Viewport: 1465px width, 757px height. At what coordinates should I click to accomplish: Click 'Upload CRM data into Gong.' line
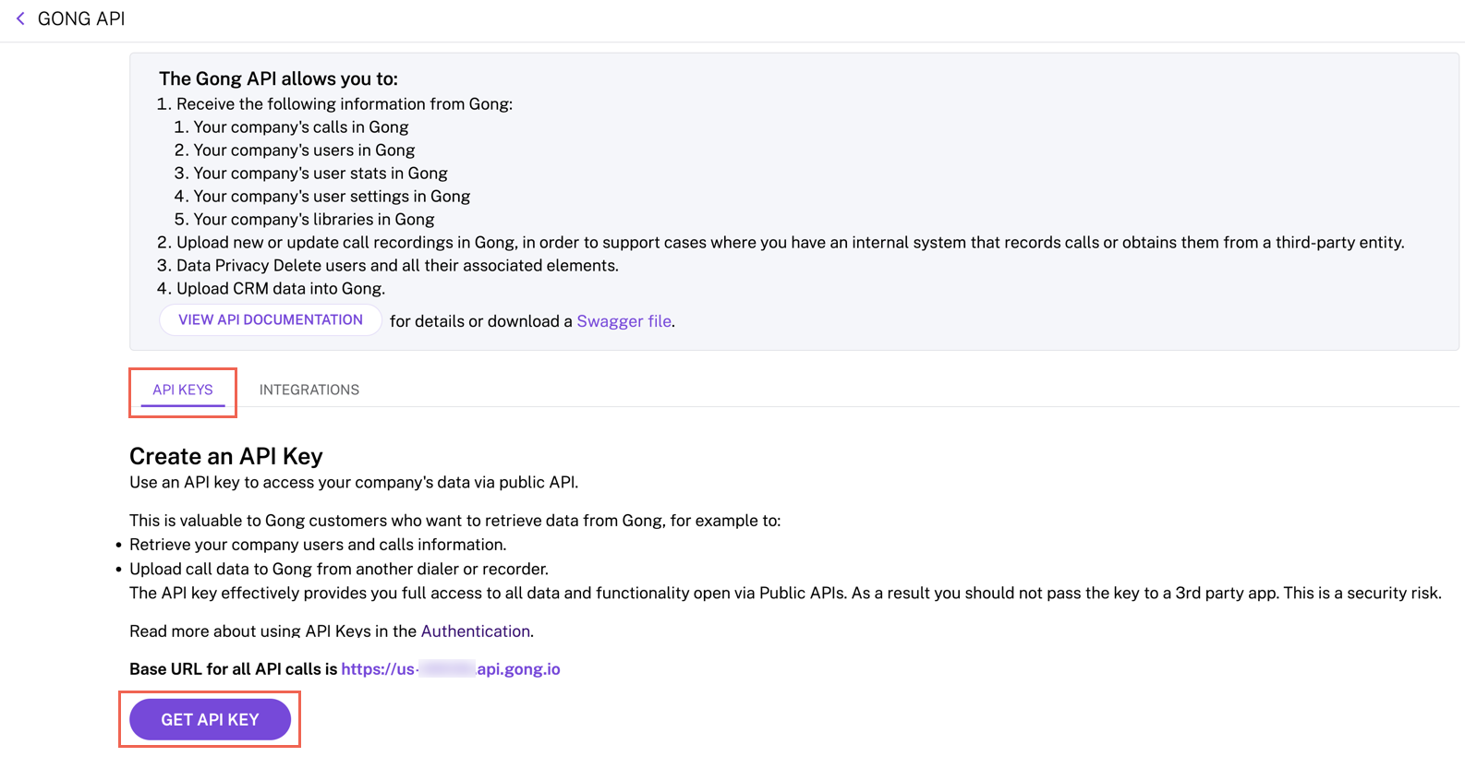tap(281, 289)
